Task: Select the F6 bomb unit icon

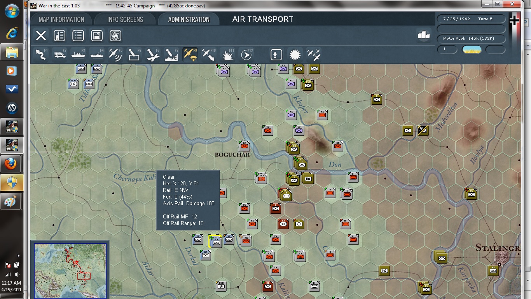Action: pos(134,55)
